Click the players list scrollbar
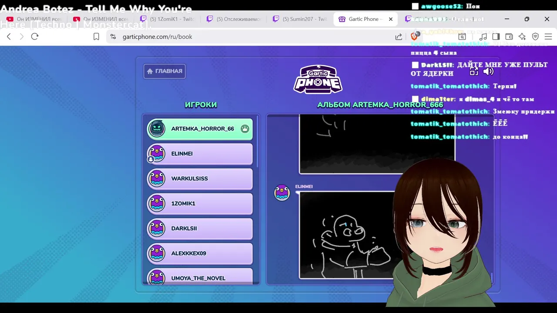Viewport: 557px width, 313px height. coord(257,141)
